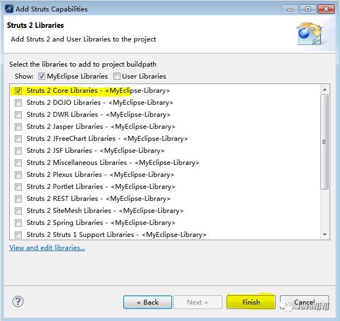The height and width of the screenshot is (321, 340).
Task: Select Struts 2 Jasper Libraries row text
Action: [101, 127]
